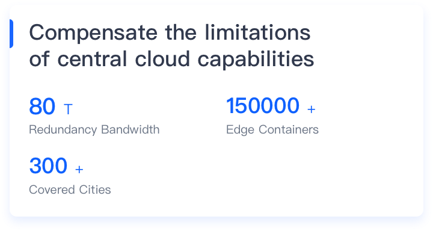This screenshot has width=433, height=231.
Task: Click the word cloud in the heading
Action: (162, 58)
